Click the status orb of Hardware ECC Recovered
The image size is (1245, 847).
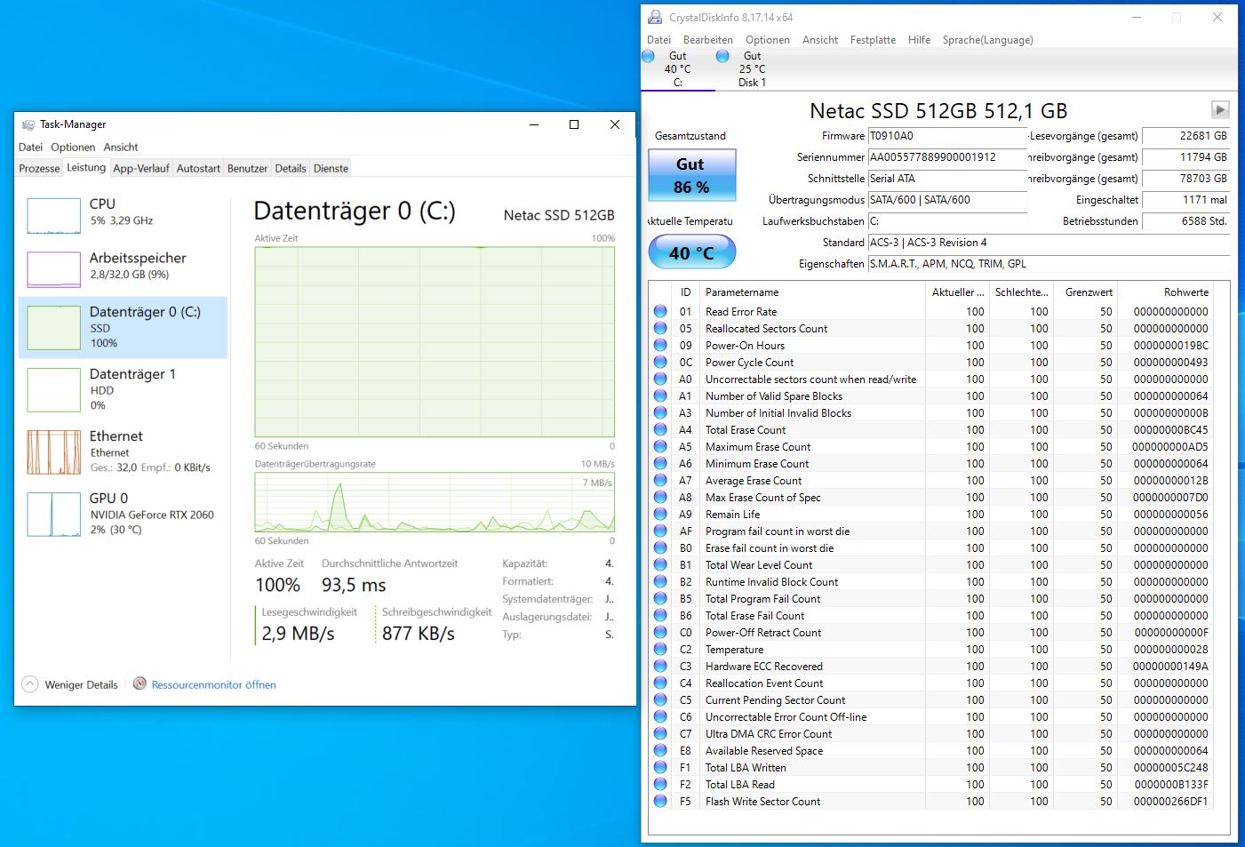(x=660, y=666)
